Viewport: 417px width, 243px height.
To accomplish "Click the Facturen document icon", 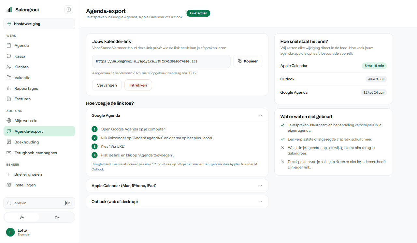I will (9, 99).
